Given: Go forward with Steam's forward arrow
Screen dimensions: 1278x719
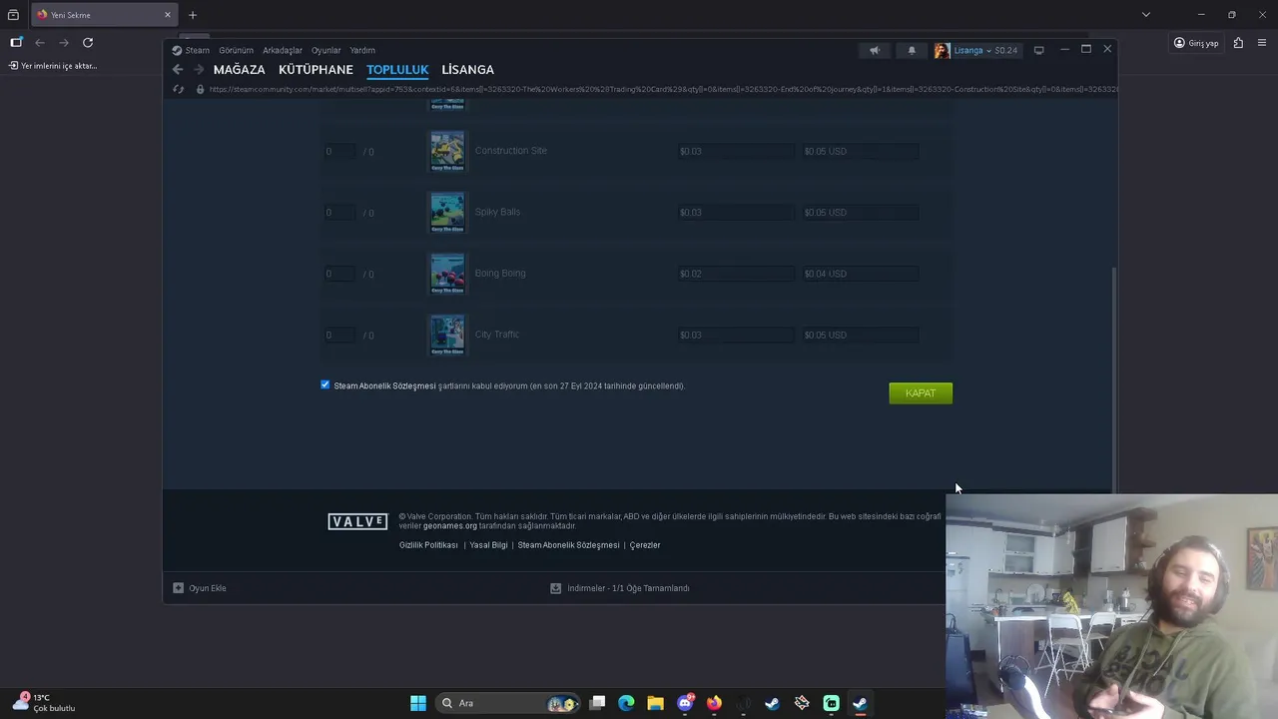Looking at the screenshot, I should tap(199, 70).
